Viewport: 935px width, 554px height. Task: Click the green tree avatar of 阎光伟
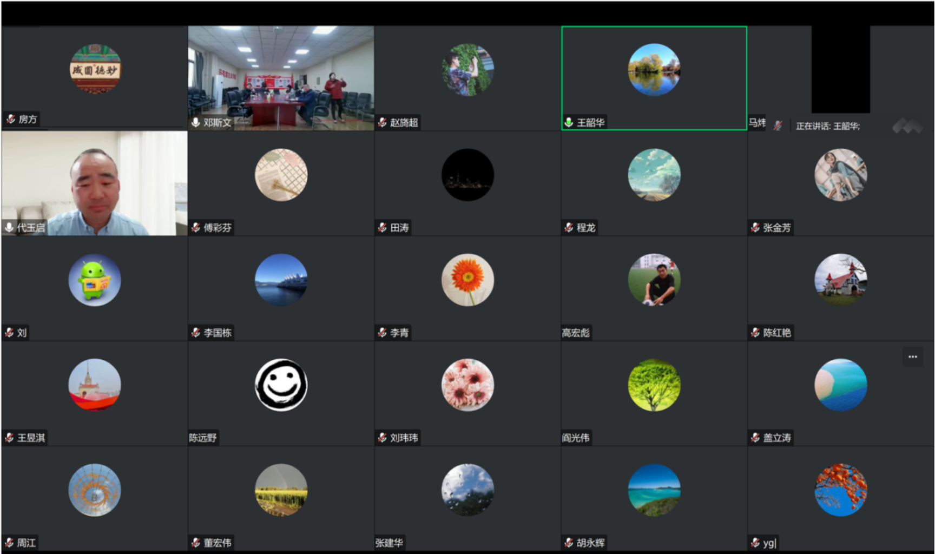pyautogui.click(x=654, y=385)
